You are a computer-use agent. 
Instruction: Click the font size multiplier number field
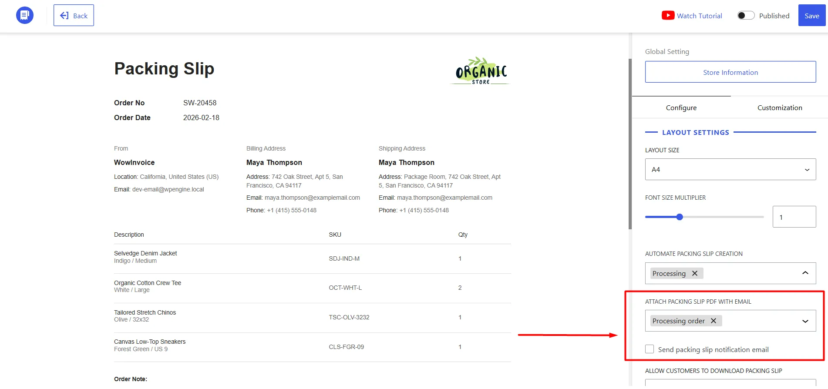[794, 217]
